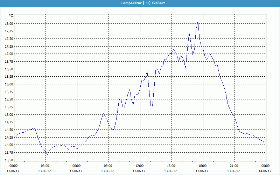Click the 15:00 time axis label

[171, 166]
